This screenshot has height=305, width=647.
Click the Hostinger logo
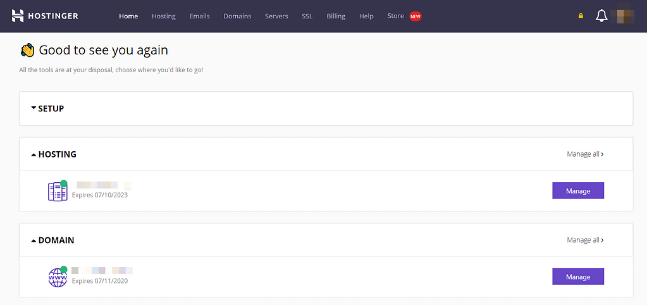click(x=45, y=16)
